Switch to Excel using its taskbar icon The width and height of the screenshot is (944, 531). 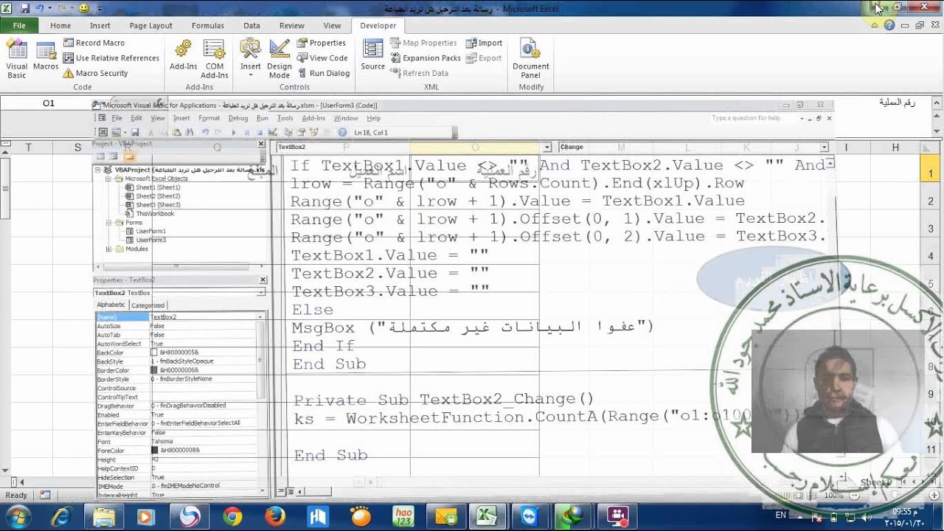pyautogui.click(x=487, y=516)
